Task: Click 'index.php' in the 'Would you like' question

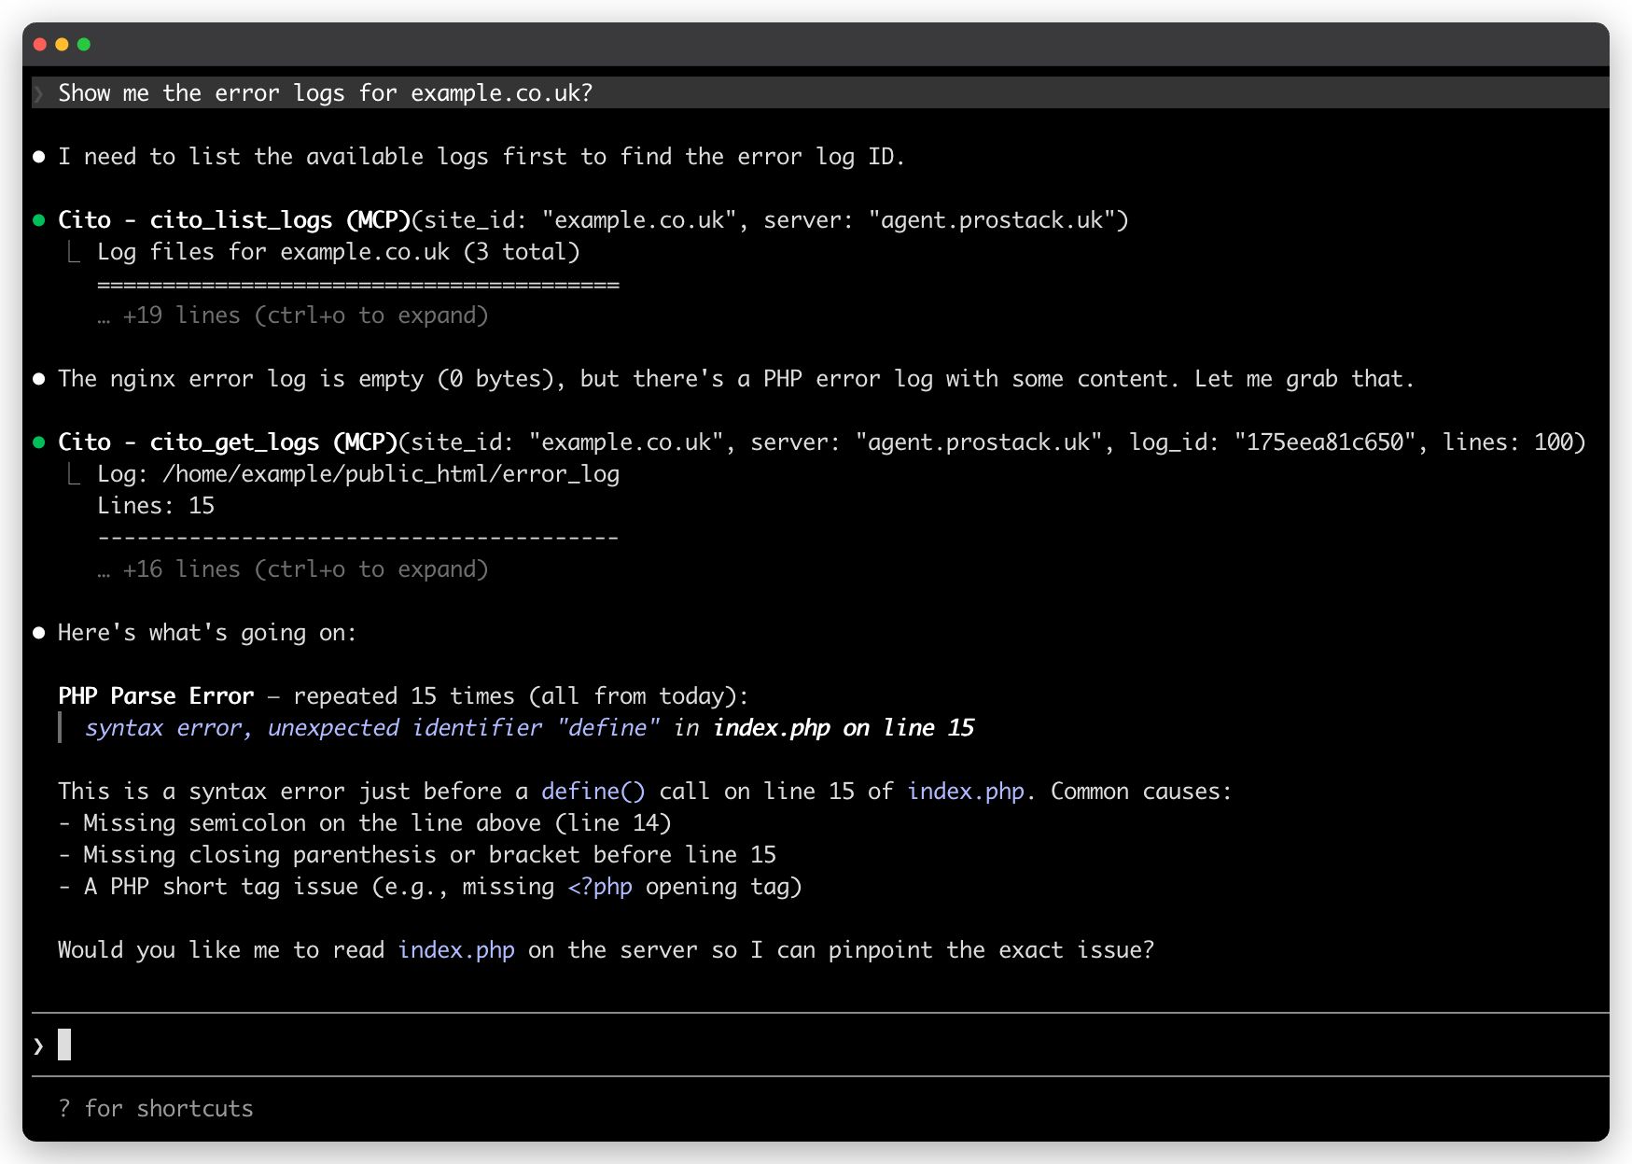Action: pyautogui.click(x=456, y=950)
